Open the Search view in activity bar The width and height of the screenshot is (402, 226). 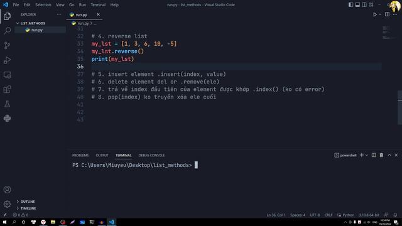tap(7, 31)
